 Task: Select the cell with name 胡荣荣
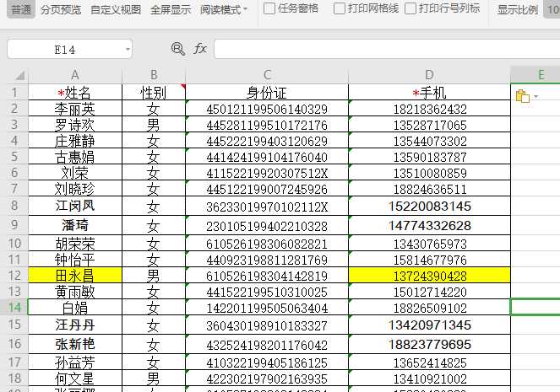[75, 244]
